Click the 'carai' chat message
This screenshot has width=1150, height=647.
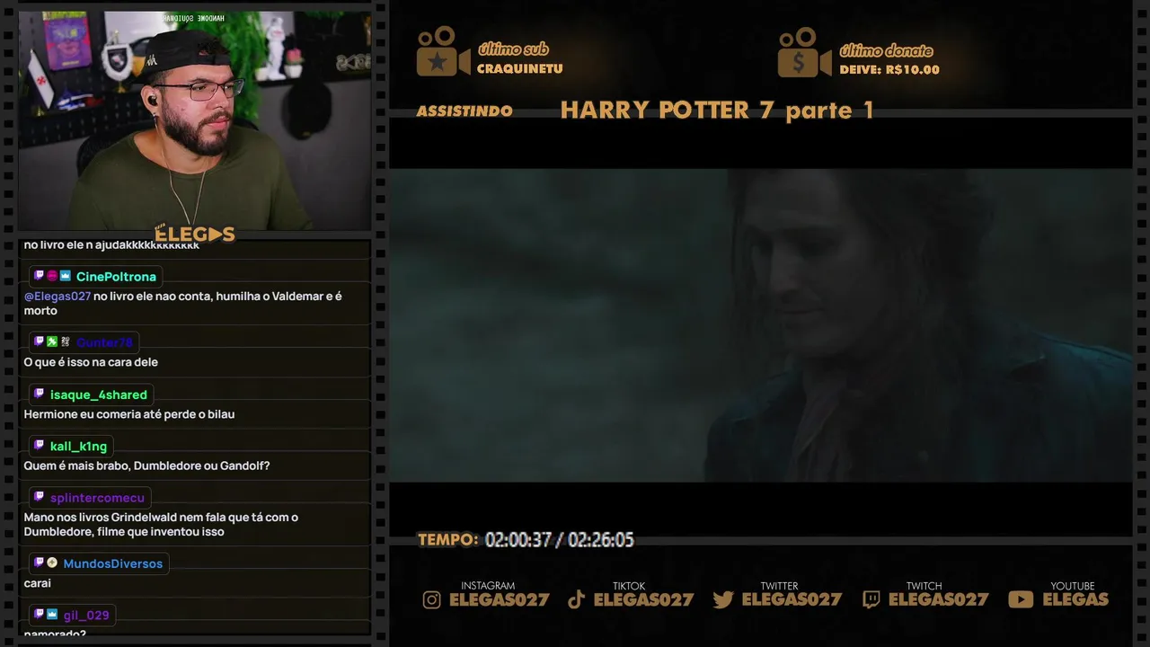(38, 583)
